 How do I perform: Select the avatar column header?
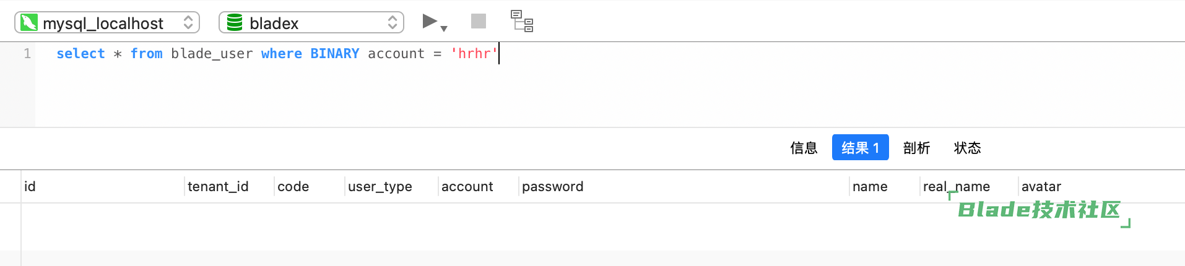(1041, 186)
